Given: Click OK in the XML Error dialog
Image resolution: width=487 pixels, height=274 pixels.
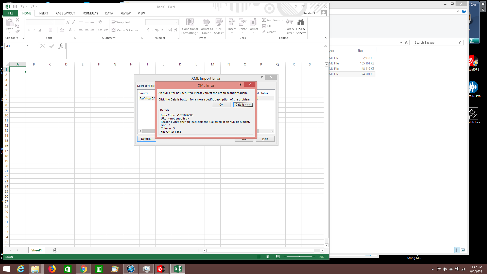Looking at the screenshot, I should [221, 105].
